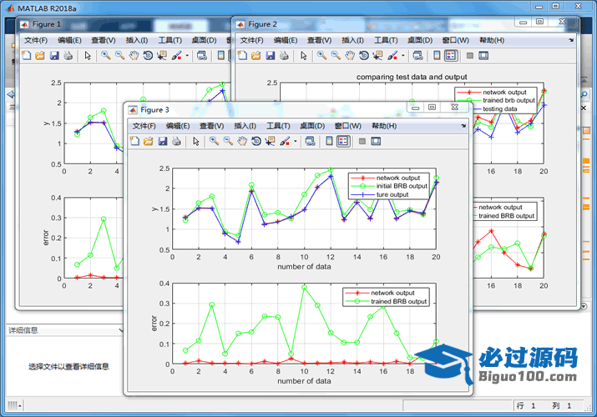The width and height of the screenshot is (597, 417).
Task: Open brush color dropdown arrow in Figure 3
Action: coord(295,142)
